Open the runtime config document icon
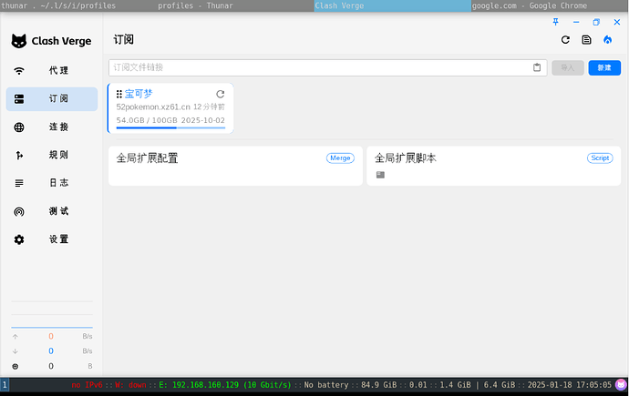 tap(586, 40)
